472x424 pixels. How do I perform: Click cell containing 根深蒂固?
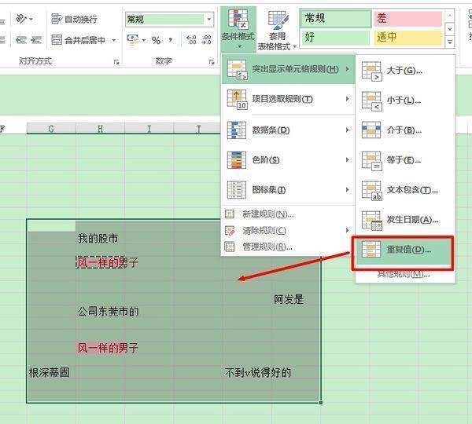pos(50,373)
